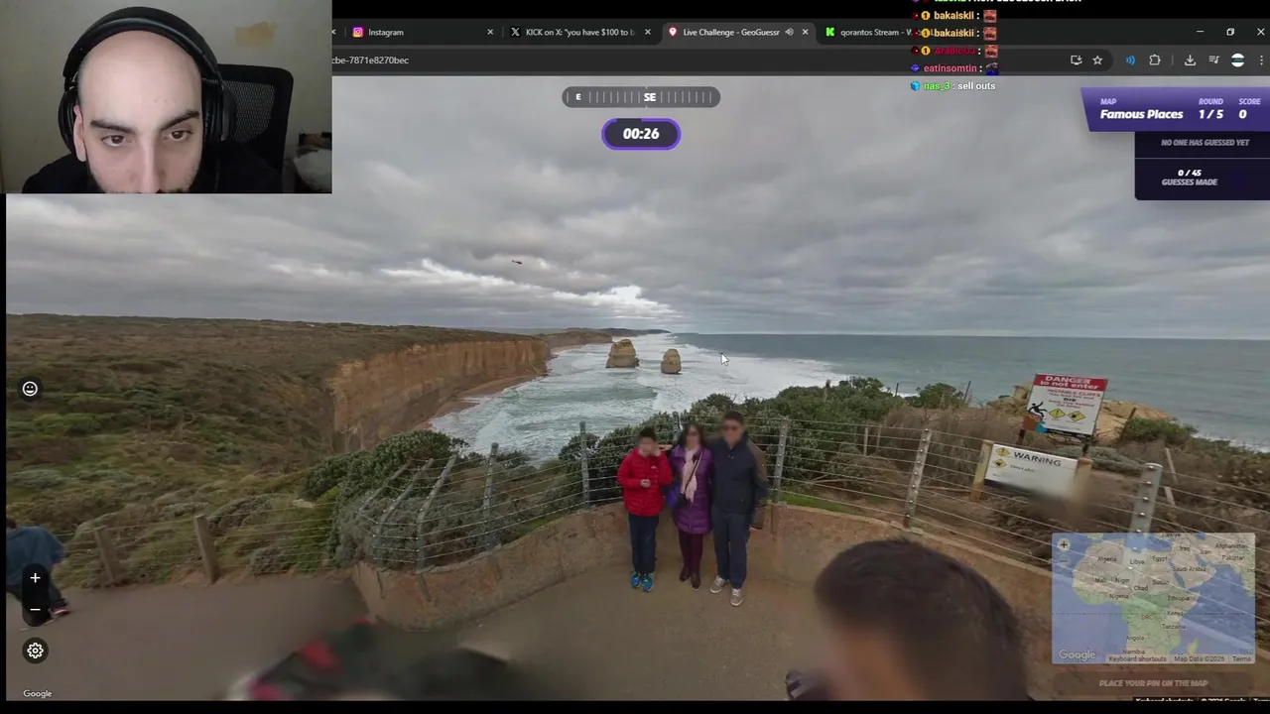
Task: Bookmark this page with the star icon
Action: coord(1097,60)
